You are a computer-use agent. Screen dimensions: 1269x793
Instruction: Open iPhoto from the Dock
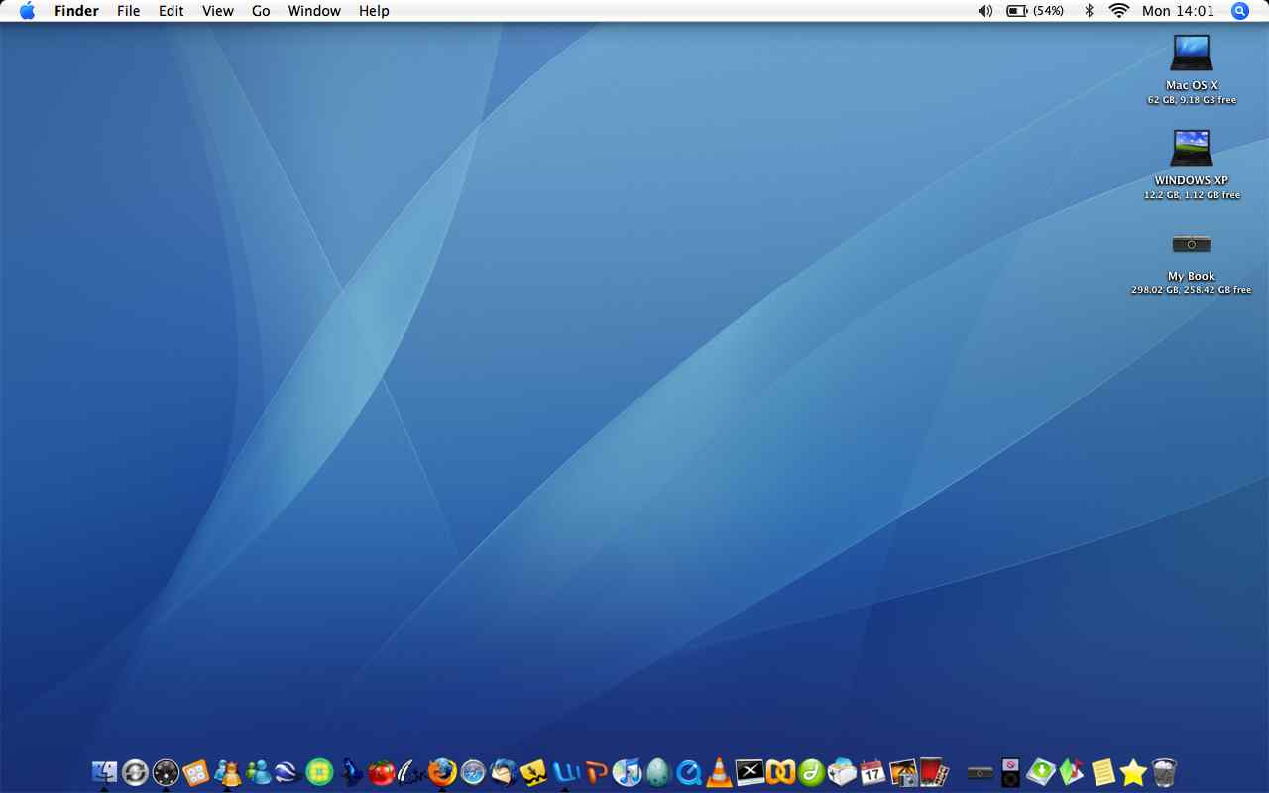pyautogui.click(x=903, y=772)
